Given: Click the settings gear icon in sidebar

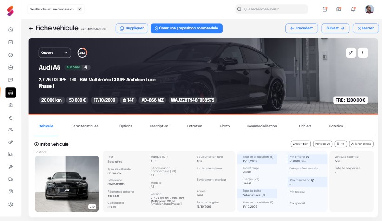Looking at the screenshot, I should 10,204.
